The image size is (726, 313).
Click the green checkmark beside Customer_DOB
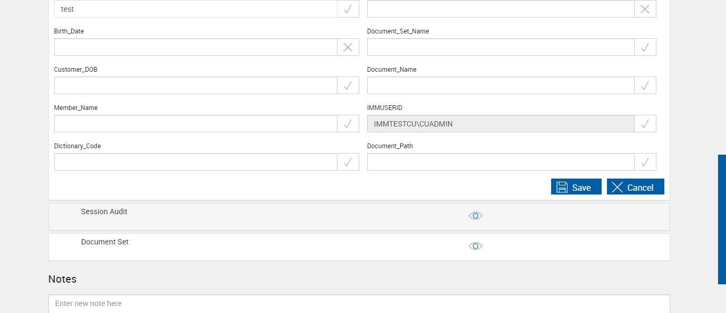tap(348, 86)
